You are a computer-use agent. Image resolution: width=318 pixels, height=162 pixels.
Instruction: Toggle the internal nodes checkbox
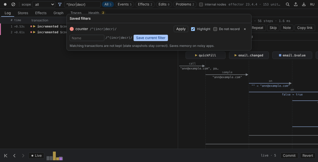(201, 4)
